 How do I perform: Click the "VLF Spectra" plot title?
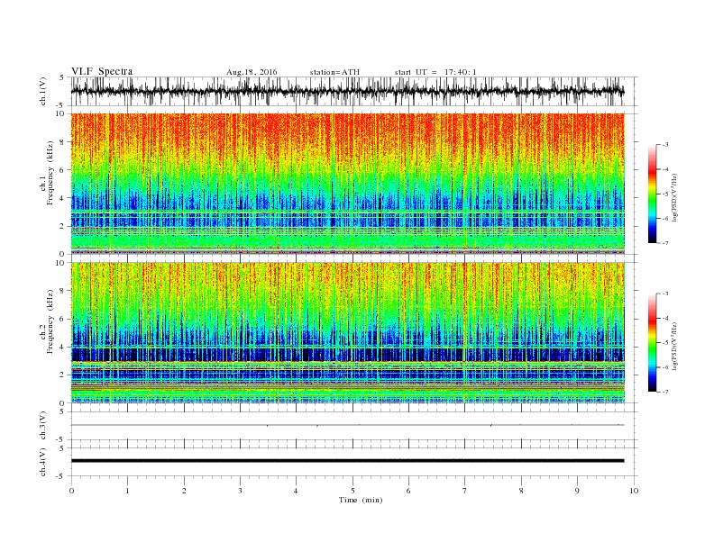pyautogui.click(x=102, y=71)
